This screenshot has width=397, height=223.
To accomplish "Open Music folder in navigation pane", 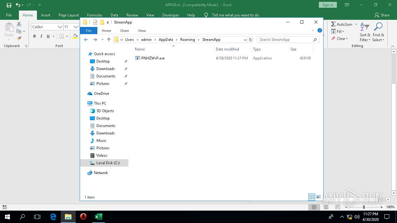I will pos(101,141).
